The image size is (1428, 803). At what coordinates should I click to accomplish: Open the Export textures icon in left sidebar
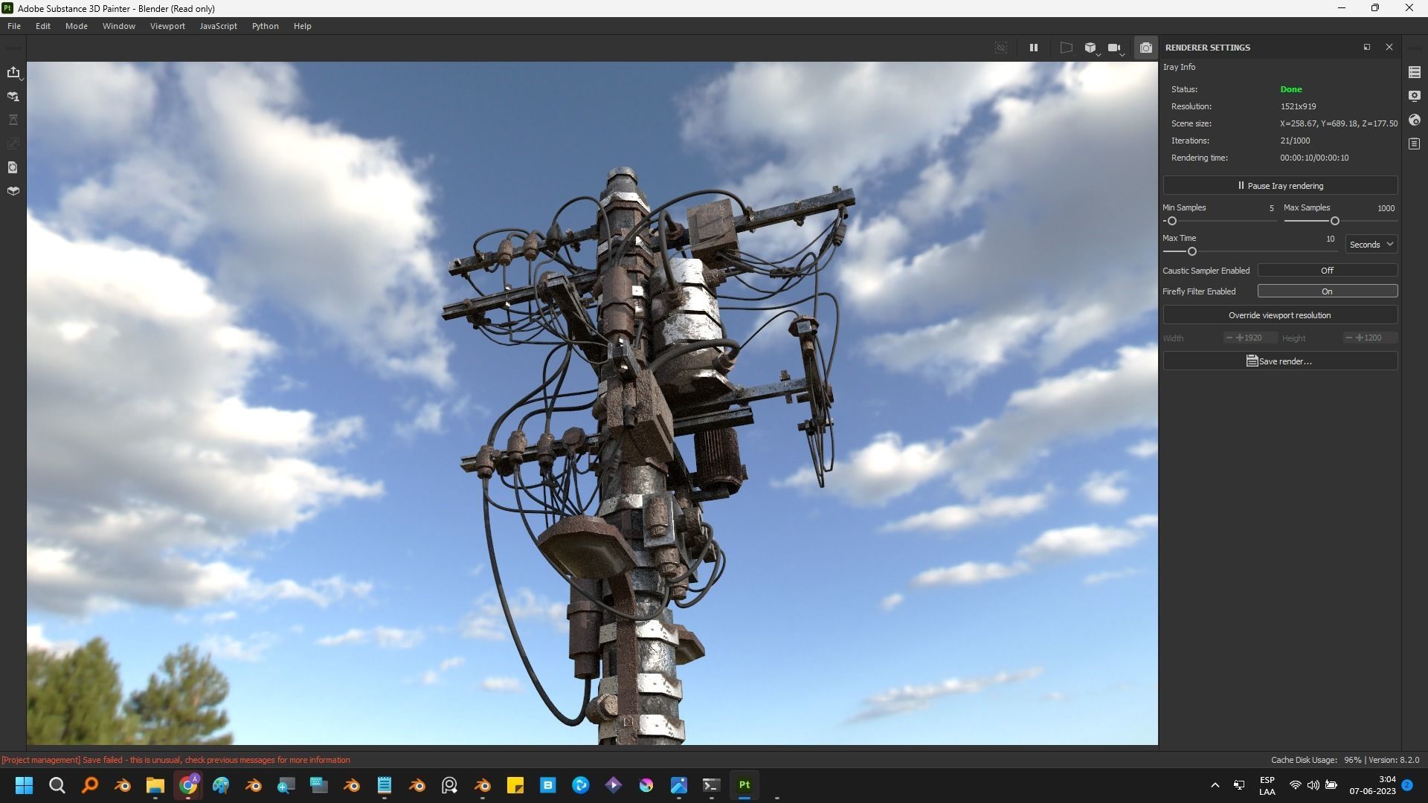[13, 72]
